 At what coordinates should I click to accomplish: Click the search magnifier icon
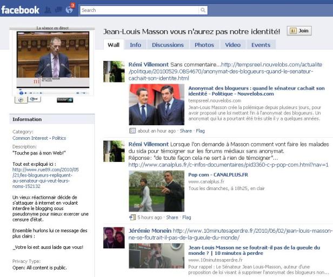(203, 10)
